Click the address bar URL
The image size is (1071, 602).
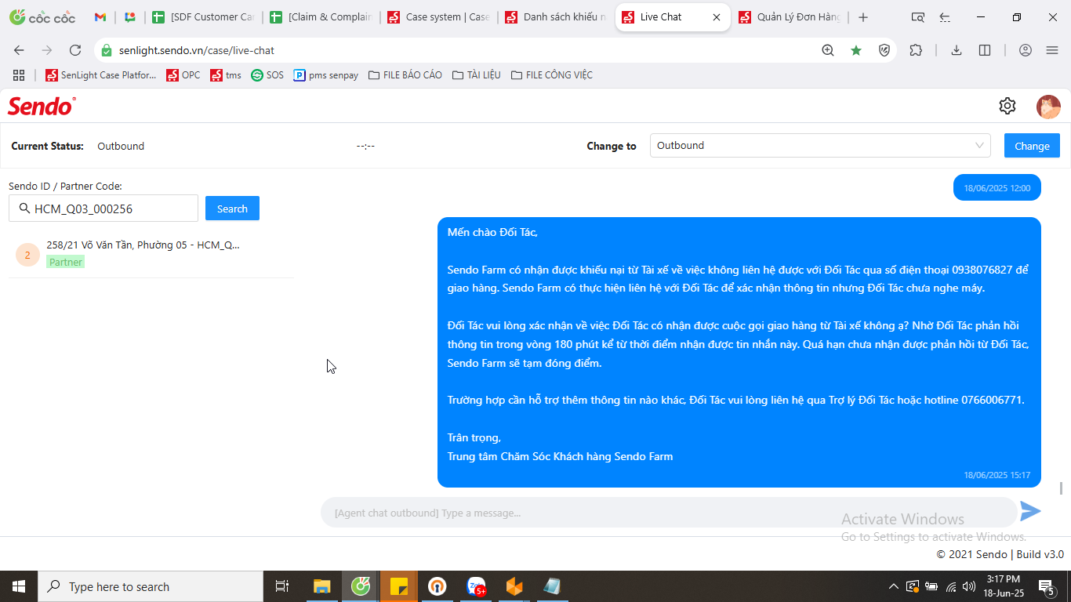197,50
